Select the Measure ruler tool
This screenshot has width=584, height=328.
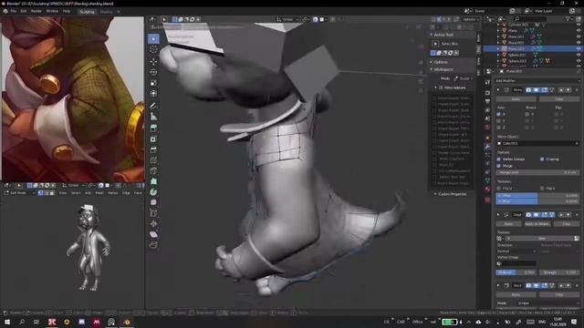153,117
